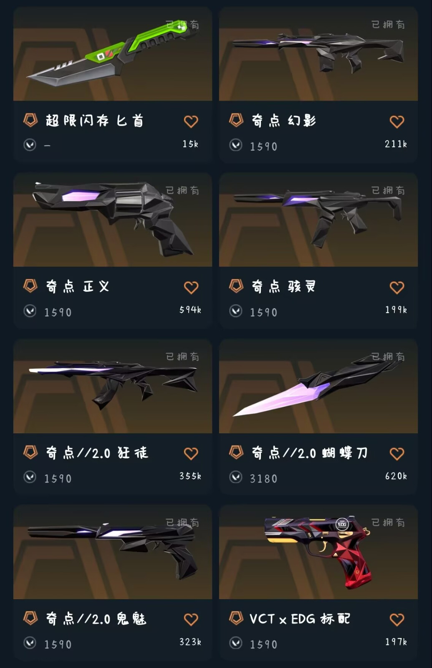Toggle favorite heart for 奇点 骇灵
Image resolution: width=432 pixels, height=668 pixels.
(x=397, y=287)
